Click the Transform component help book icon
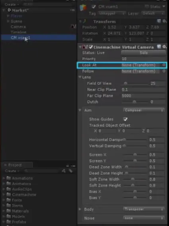The height and width of the screenshot is (226, 169). click(159, 22)
